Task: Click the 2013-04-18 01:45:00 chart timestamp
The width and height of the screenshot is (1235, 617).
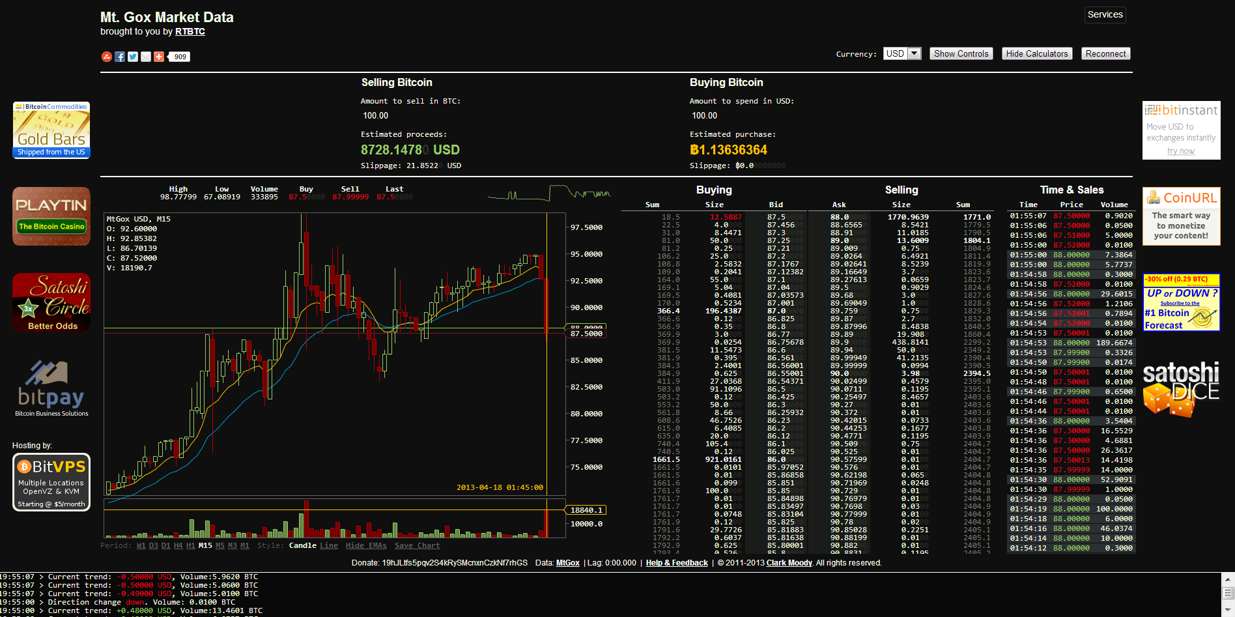Action: (500, 487)
